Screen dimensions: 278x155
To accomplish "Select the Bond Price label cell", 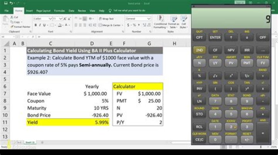I will click(51, 115).
